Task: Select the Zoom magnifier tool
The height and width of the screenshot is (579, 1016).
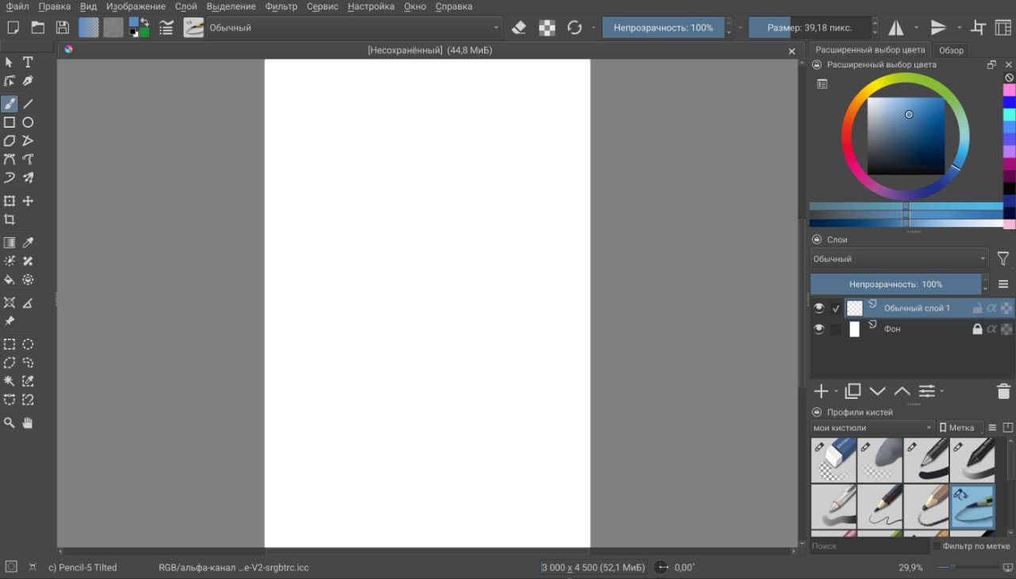Action: pos(10,423)
